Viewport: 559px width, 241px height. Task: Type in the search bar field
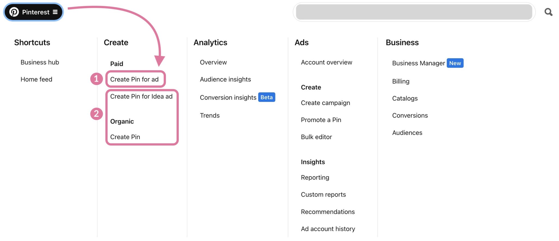pyautogui.click(x=414, y=12)
